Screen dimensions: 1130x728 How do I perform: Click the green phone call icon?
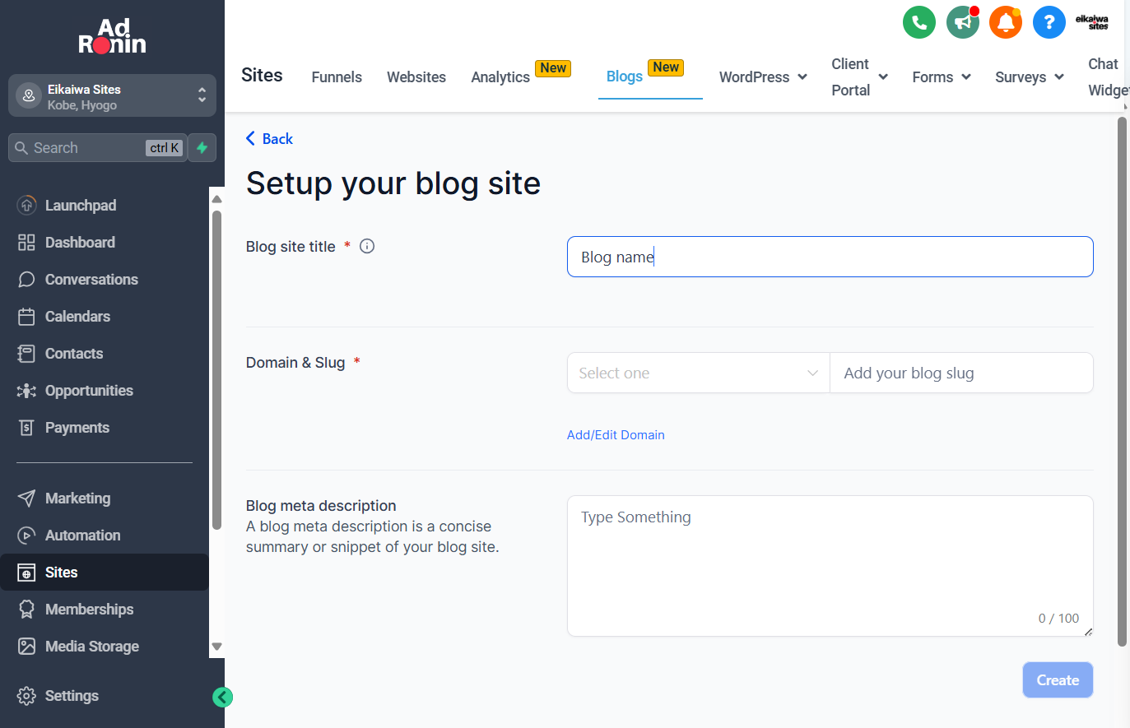pyautogui.click(x=919, y=22)
